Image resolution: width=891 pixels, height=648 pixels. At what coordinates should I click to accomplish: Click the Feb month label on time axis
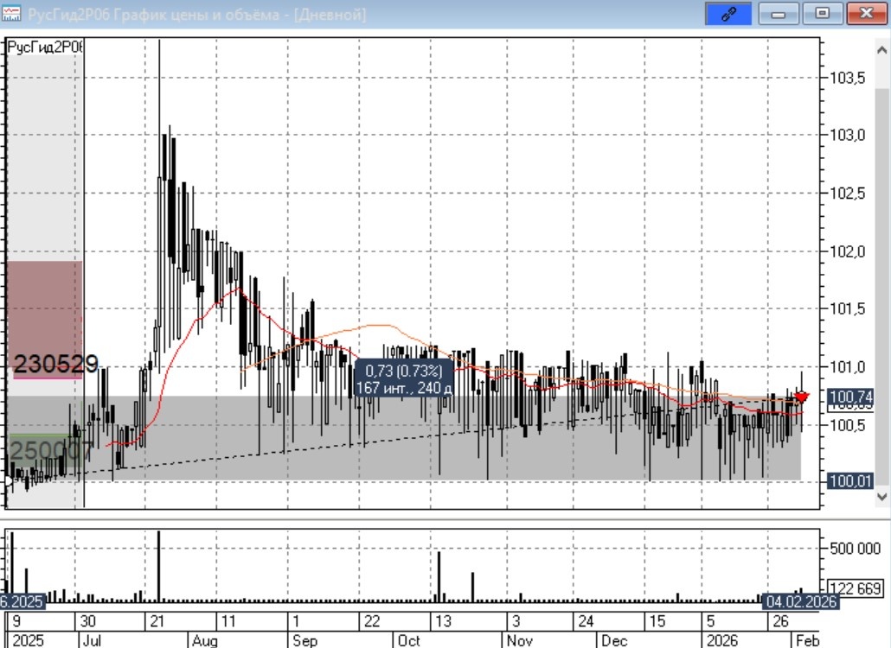[x=807, y=640]
